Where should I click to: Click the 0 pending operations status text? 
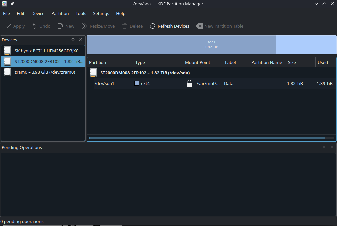coord(22,221)
